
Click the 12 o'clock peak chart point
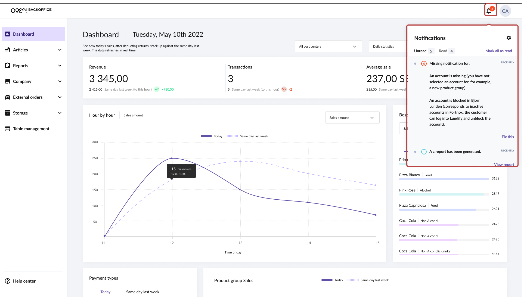pos(172,158)
